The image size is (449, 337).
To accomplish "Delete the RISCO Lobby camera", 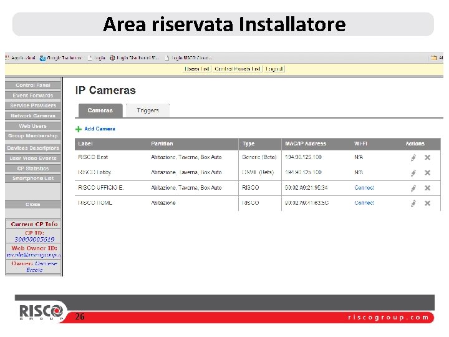I will (427, 172).
